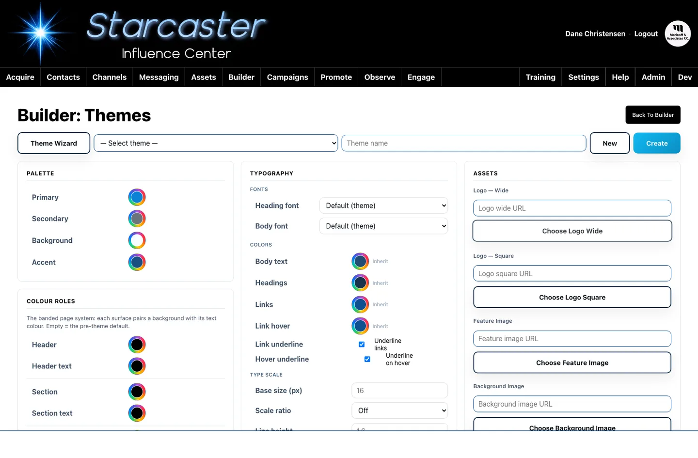Toggle the Underline links checkbox
Image resolution: width=698 pixels, height=458 pixels.
coord(362,344)
